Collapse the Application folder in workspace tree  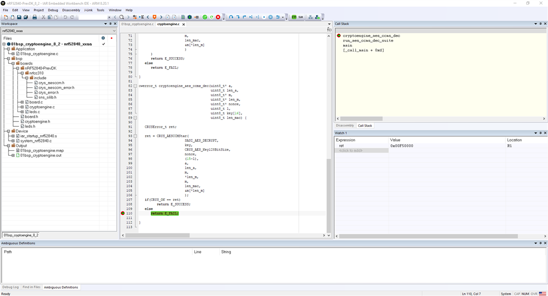click(8, 49)
